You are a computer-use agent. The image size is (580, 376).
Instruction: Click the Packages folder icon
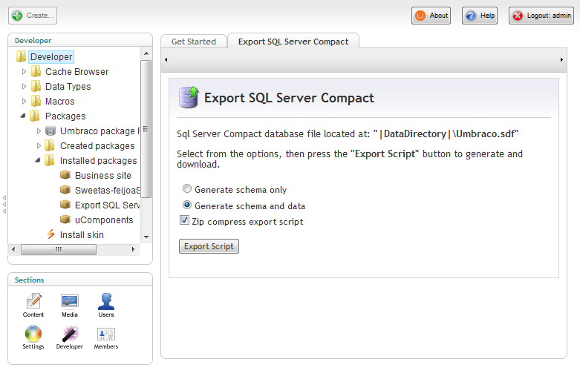click(x=34, y=116)
